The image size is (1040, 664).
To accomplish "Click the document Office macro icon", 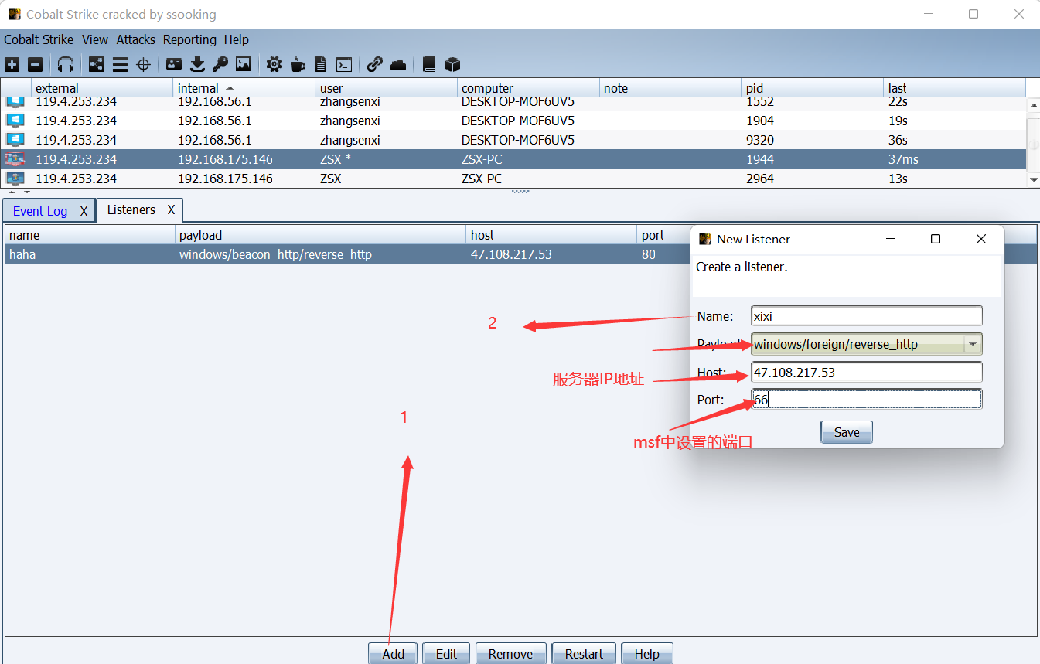I will [321, 65].
